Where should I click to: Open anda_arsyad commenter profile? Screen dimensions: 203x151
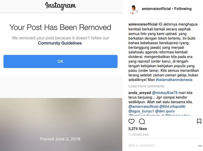139,93
